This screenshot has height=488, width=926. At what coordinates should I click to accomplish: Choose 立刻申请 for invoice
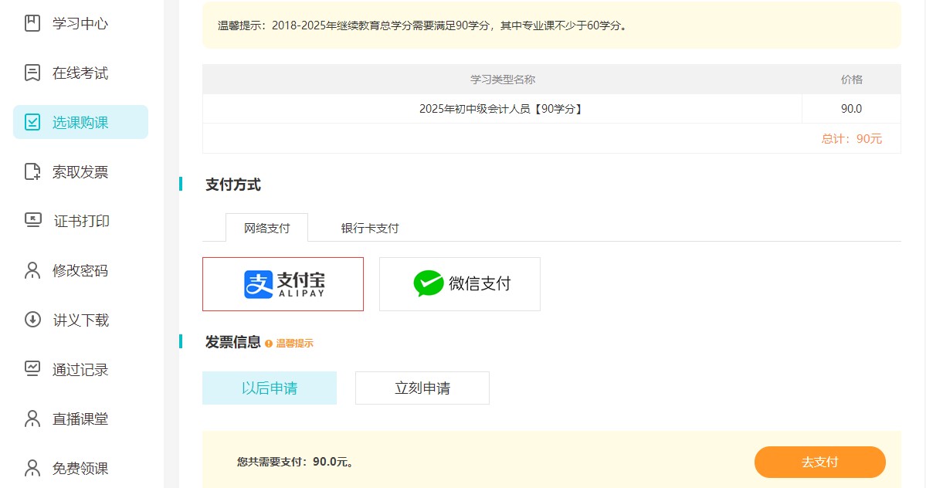click(x=422, y=388)
